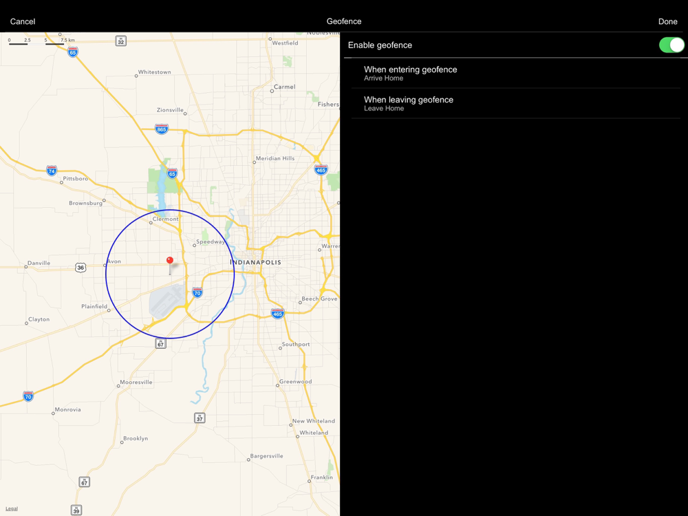Viewport: 688px width, 516px height.
Task: Click the I-465 shield near Beech Grove
Action: click(277, 313)
